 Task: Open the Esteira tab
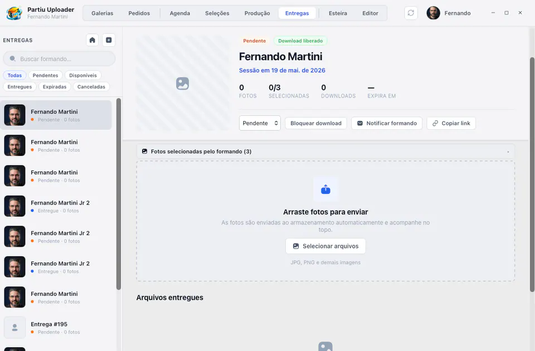338,13
